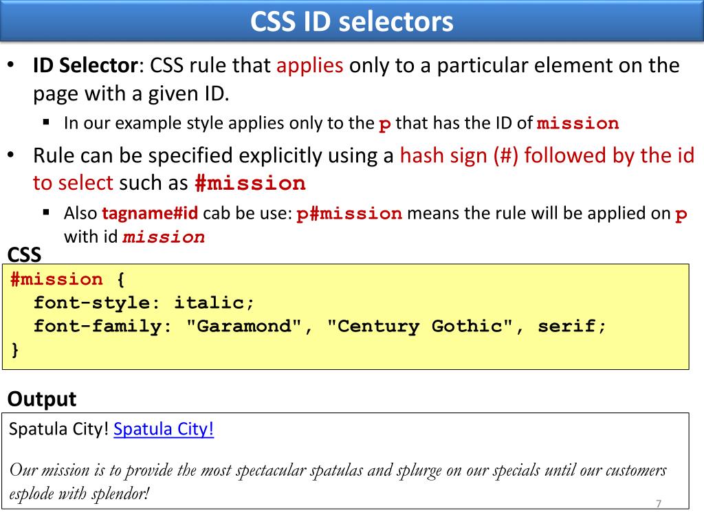Click the #mission selector in the yellow code box

(56, 279)
